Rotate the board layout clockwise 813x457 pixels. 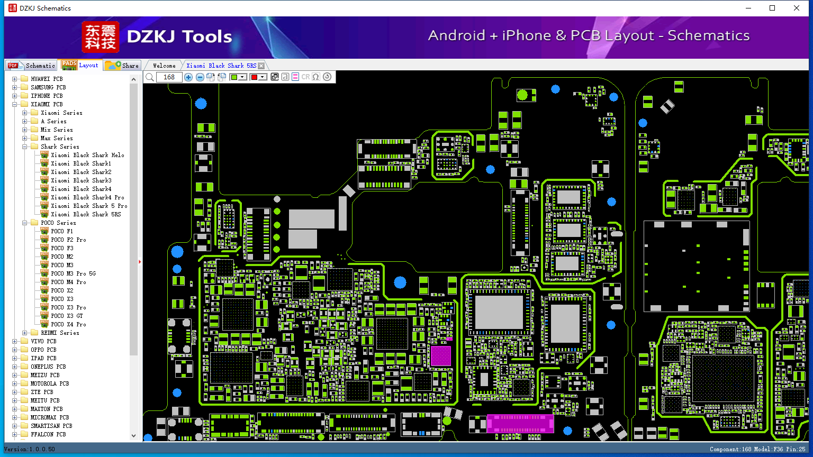coord(211,77)
